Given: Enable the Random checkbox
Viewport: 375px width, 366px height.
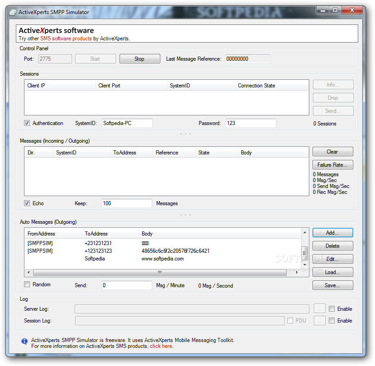Looking at the screenshot, I should coord(27,284).
